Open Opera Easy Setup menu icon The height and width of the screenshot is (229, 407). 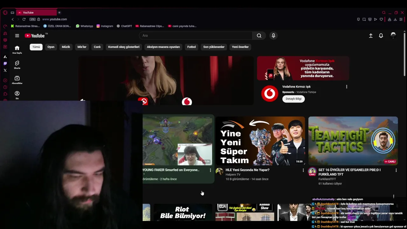pos(401,19)
